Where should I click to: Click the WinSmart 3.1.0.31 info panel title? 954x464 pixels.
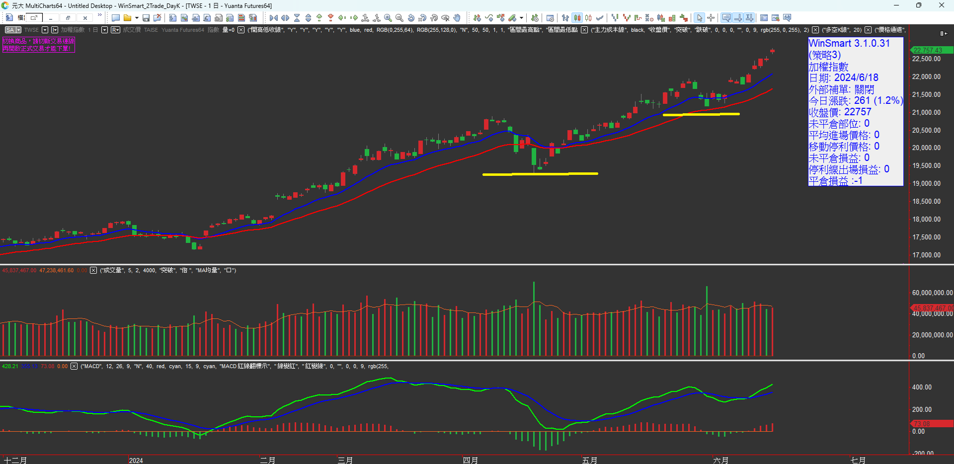coord(849,43)
